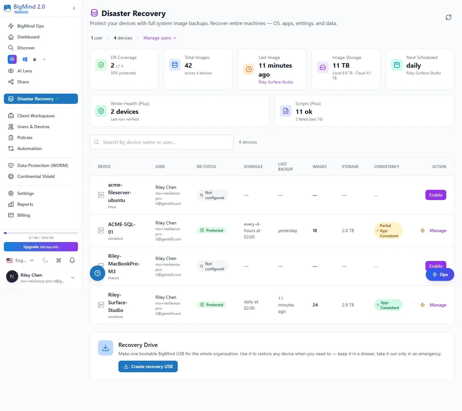Click Not configured badge for acme-fileserver-ubuntu

coord(212,195)
